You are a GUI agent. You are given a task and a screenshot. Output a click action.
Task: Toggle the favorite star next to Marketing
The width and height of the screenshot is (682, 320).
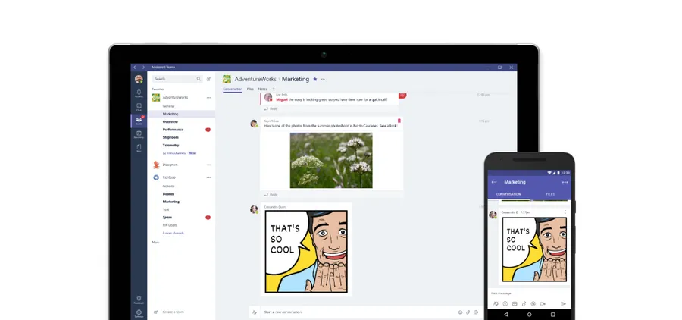point(315,79)
